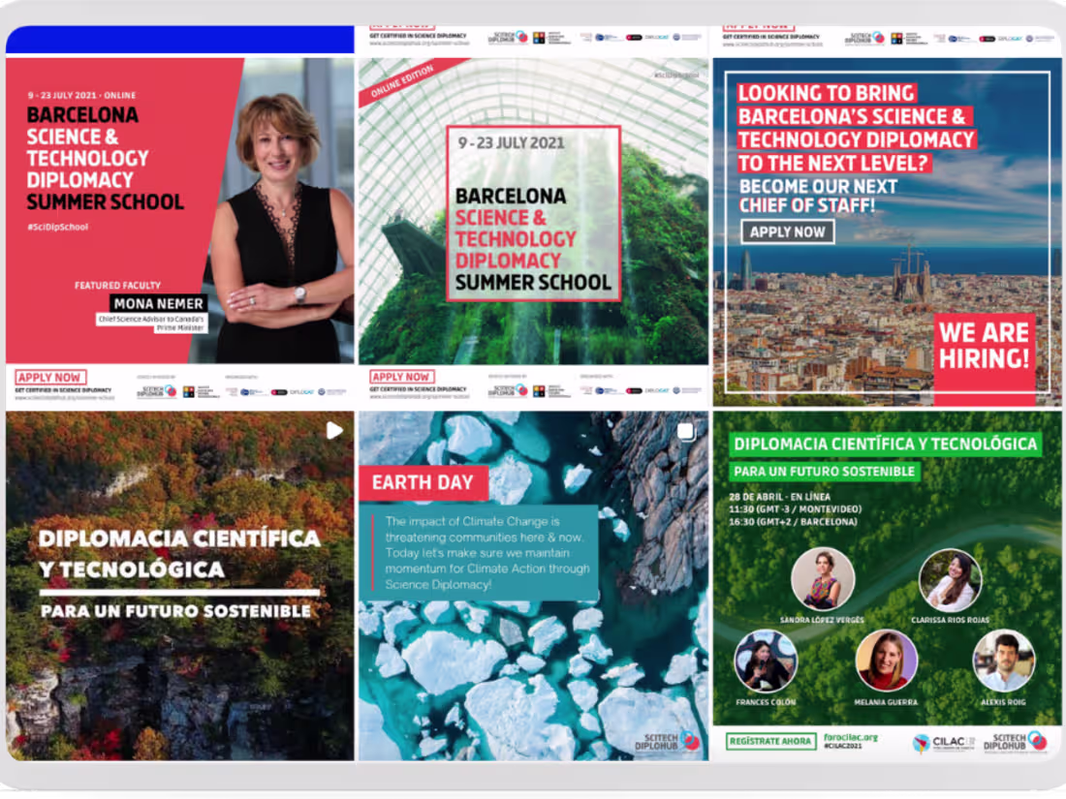Click APPLY NOW under Mona Nemer post
The image size is (1066, 799).
pyautogui.click(x=49, y=377)
